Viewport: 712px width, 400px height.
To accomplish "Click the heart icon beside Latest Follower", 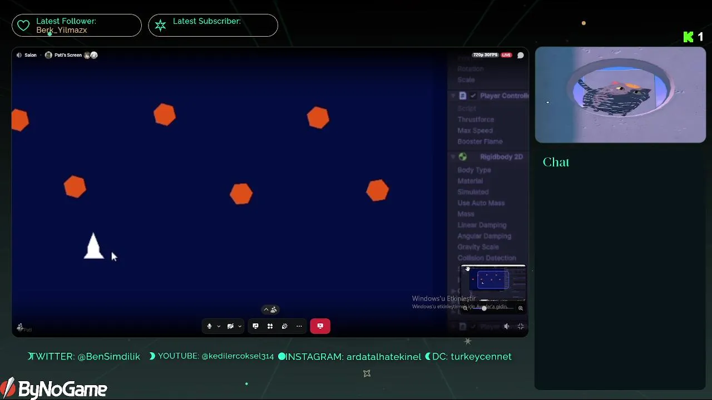I will (x=23, y=26).
